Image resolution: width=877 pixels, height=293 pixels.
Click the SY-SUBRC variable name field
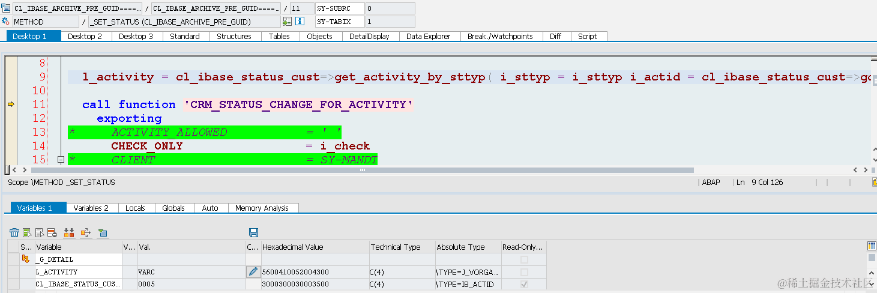(340, 8)
